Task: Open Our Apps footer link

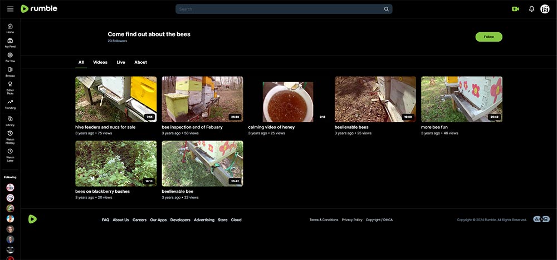Action: click(x=158, y=220)
